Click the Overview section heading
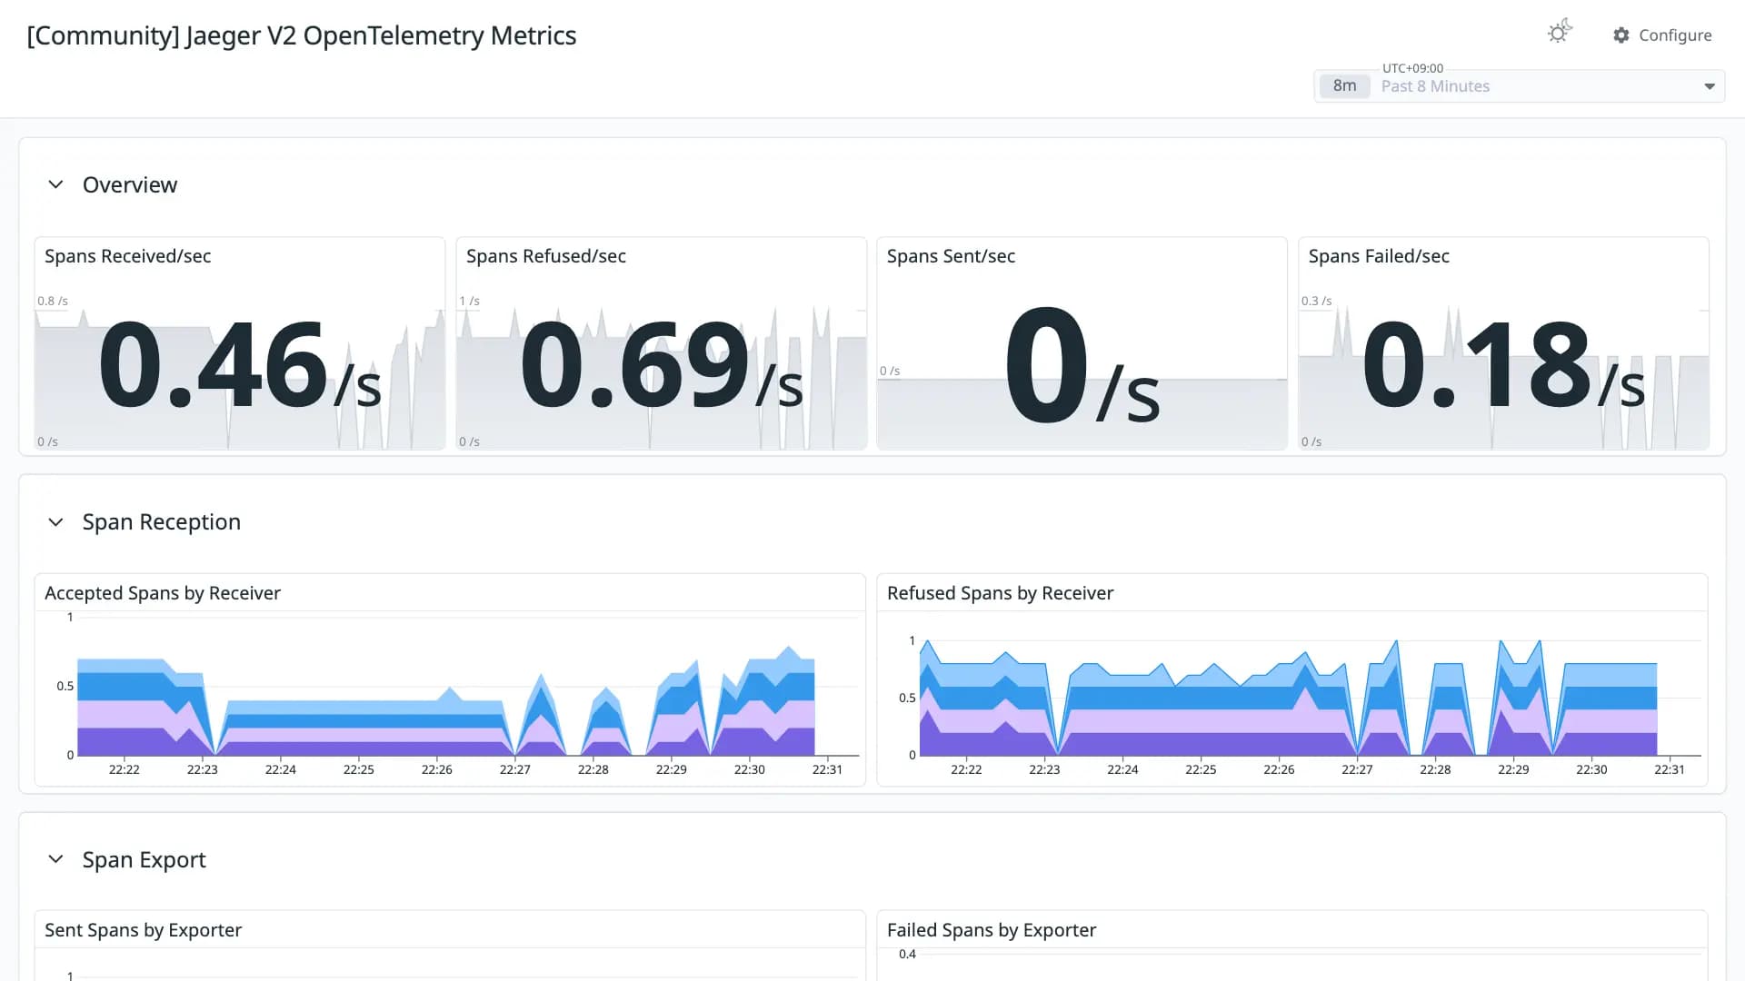1745x981 pixels. pyautogui.click(x=130, y=184)
